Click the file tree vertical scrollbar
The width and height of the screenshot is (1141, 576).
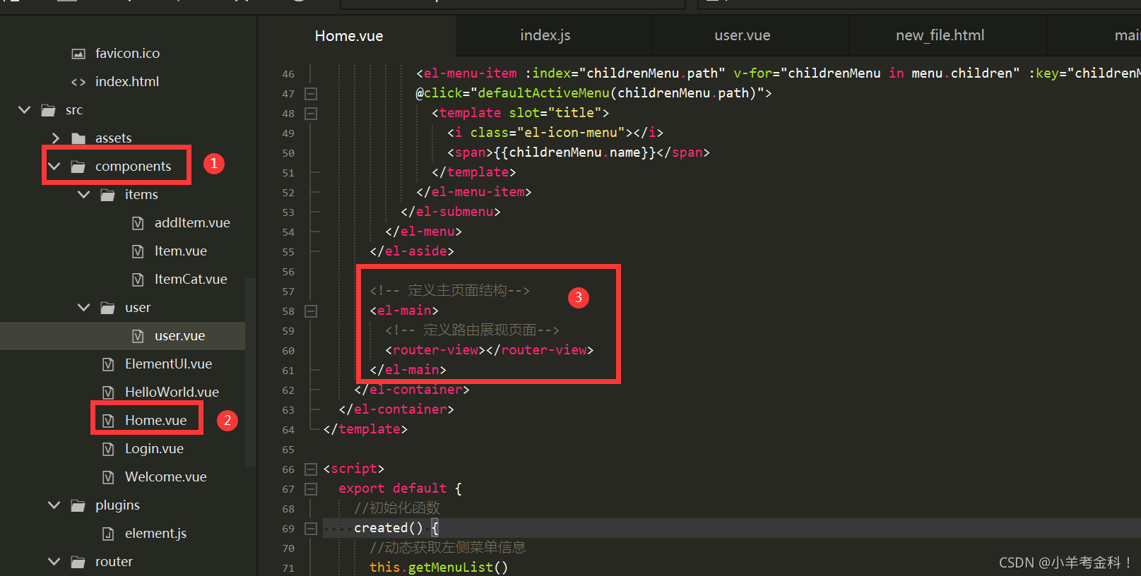[x=251, y=373]
